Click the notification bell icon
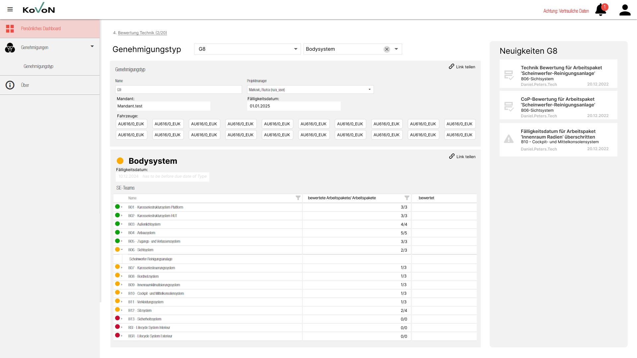Screen dimensions: 637x358 coord(601,10)
